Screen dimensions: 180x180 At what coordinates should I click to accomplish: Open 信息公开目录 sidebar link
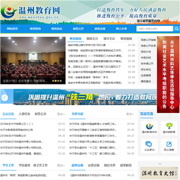point(148,45)
